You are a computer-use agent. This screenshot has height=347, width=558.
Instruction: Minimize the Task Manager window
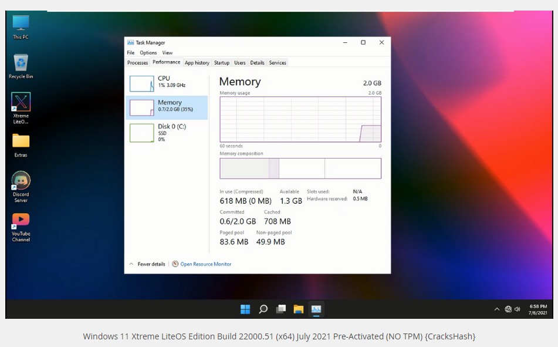tap(345, 42)
